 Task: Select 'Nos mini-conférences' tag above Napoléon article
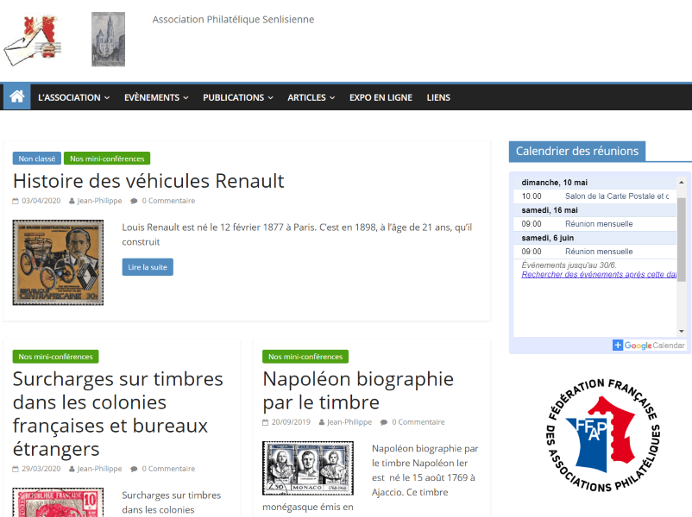[x=305, y=357]
